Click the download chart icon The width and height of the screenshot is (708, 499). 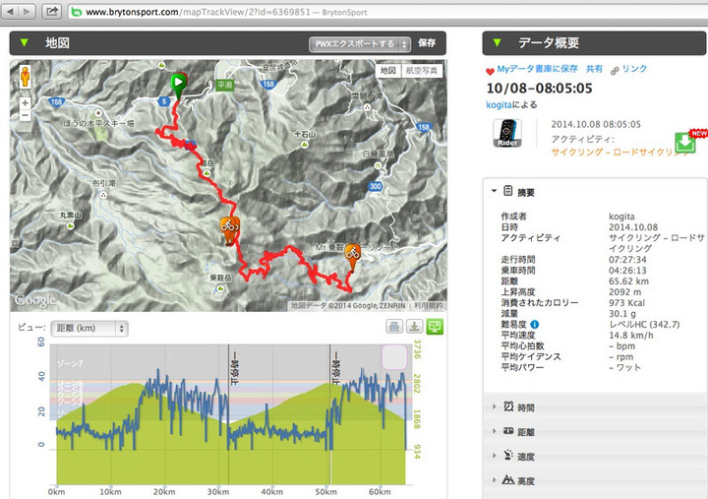(x=414, y=327)
